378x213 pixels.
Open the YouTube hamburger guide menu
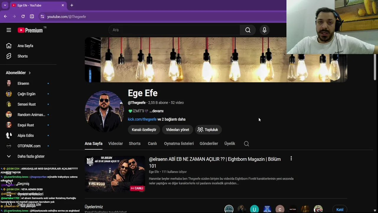[9, 30]
